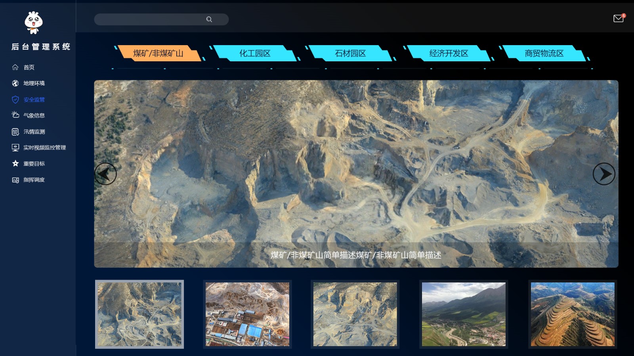Open the 汛情监测 menu item
634x356 pixels.
point(34,132)
